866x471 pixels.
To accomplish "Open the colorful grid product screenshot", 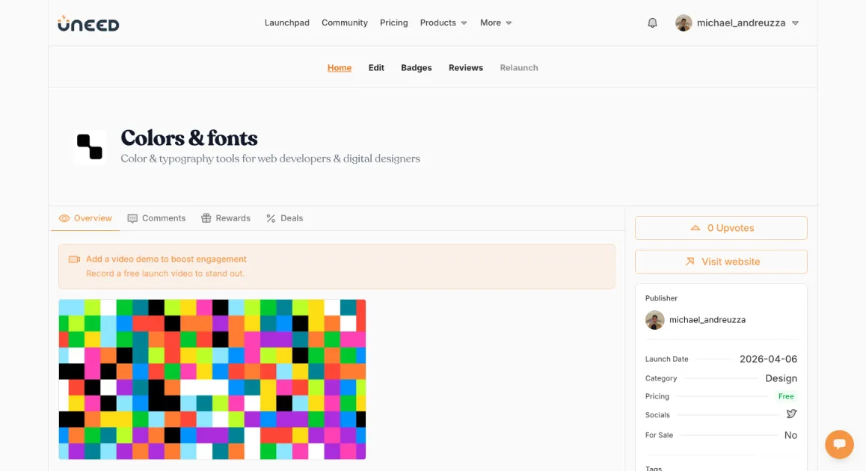I will tap(212, 379).
